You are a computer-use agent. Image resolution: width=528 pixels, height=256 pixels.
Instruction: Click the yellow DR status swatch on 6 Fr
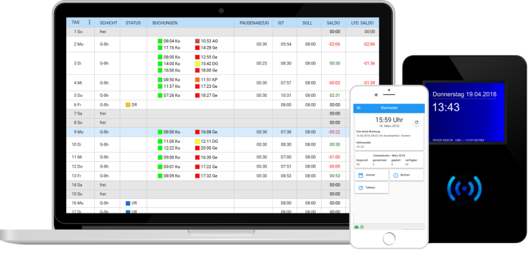tap(128, 105)
